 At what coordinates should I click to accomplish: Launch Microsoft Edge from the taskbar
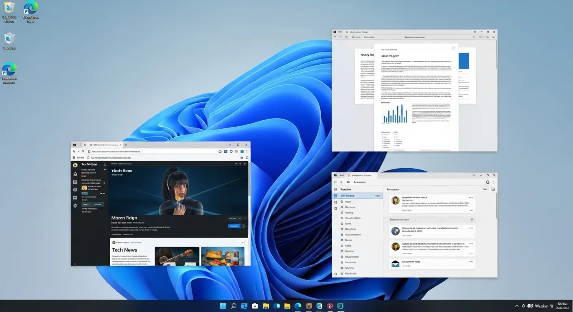pyautogui.click(x=298, y=306)
